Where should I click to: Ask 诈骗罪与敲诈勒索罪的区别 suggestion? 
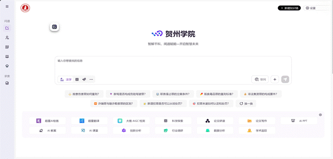114,104
